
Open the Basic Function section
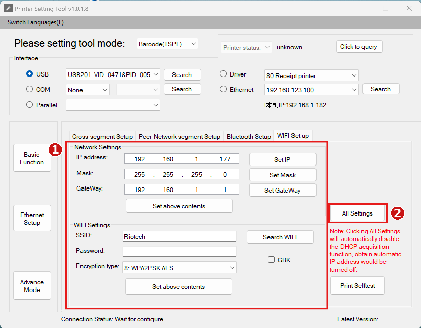pos(32,158)
